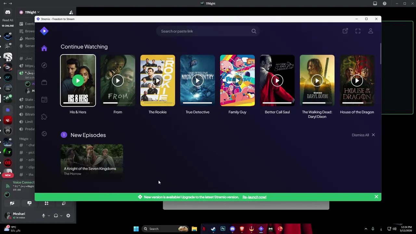This screenshot has height=234, width=416.
Task: Toggle Discord camera button
Action: click(x=12, y=203)
